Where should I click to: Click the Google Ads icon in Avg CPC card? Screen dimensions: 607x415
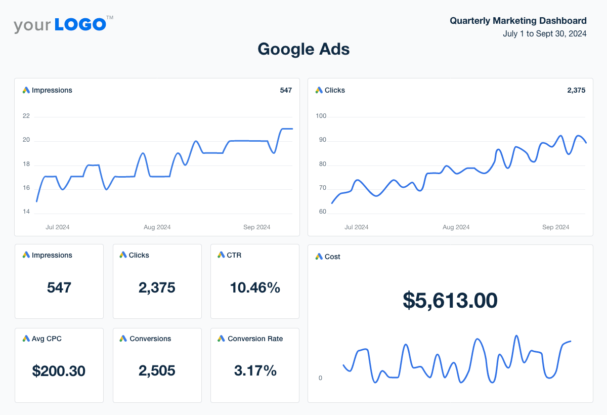click(x=26, y=339)
